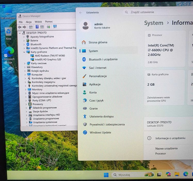This screenshot has height=181, width=193.
Task: Click the System breadcrumb link
Action: pyautogui.click(x=154, y=23)
